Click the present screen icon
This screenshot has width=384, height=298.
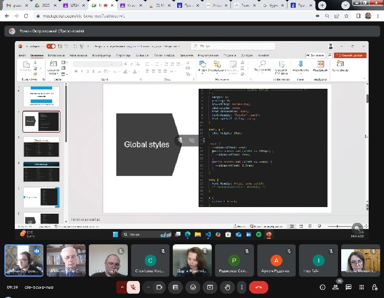click(x=210, y=287)
